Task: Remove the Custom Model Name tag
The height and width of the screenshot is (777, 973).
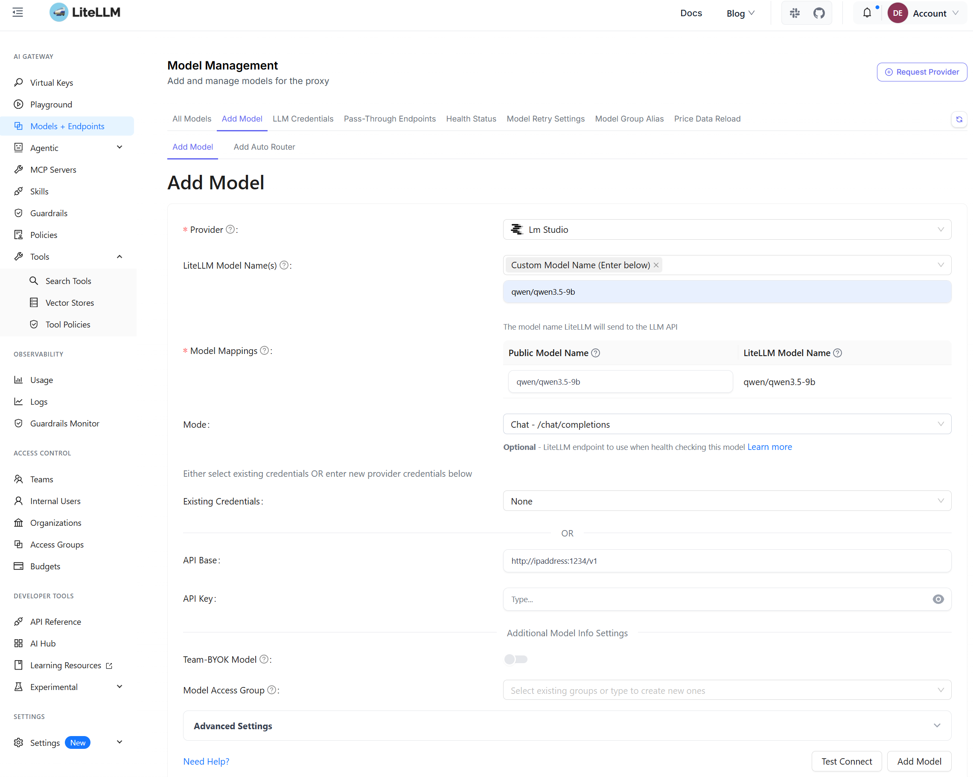Action: tap(656, 265)
